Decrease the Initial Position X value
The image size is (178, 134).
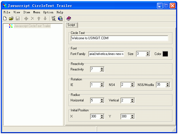pyautogui.click(x=102, y=117)
